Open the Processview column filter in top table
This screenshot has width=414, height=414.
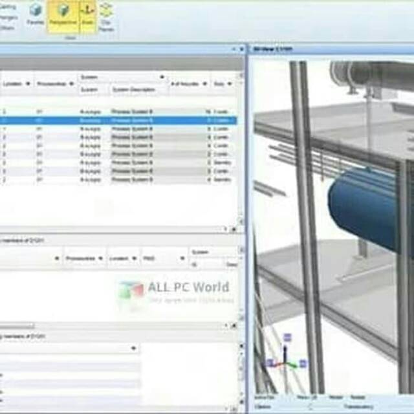(71, 84)
